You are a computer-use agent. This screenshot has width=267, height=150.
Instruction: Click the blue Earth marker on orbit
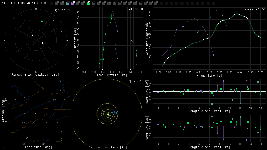tap(114, 112)
